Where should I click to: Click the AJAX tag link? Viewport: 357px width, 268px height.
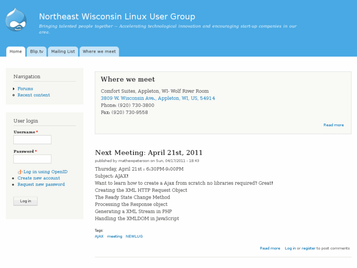point(99,237)
